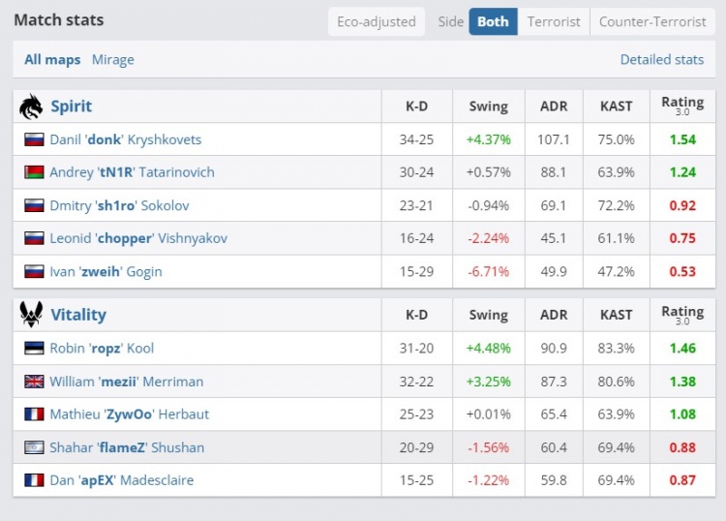
Task: Click the Estonian flag beside ropz
Action: click(x=35, y=349)
